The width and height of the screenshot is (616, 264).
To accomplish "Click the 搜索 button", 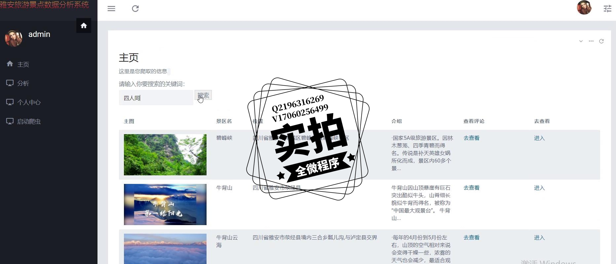I will pyautogui.click(x=203, y=95).
